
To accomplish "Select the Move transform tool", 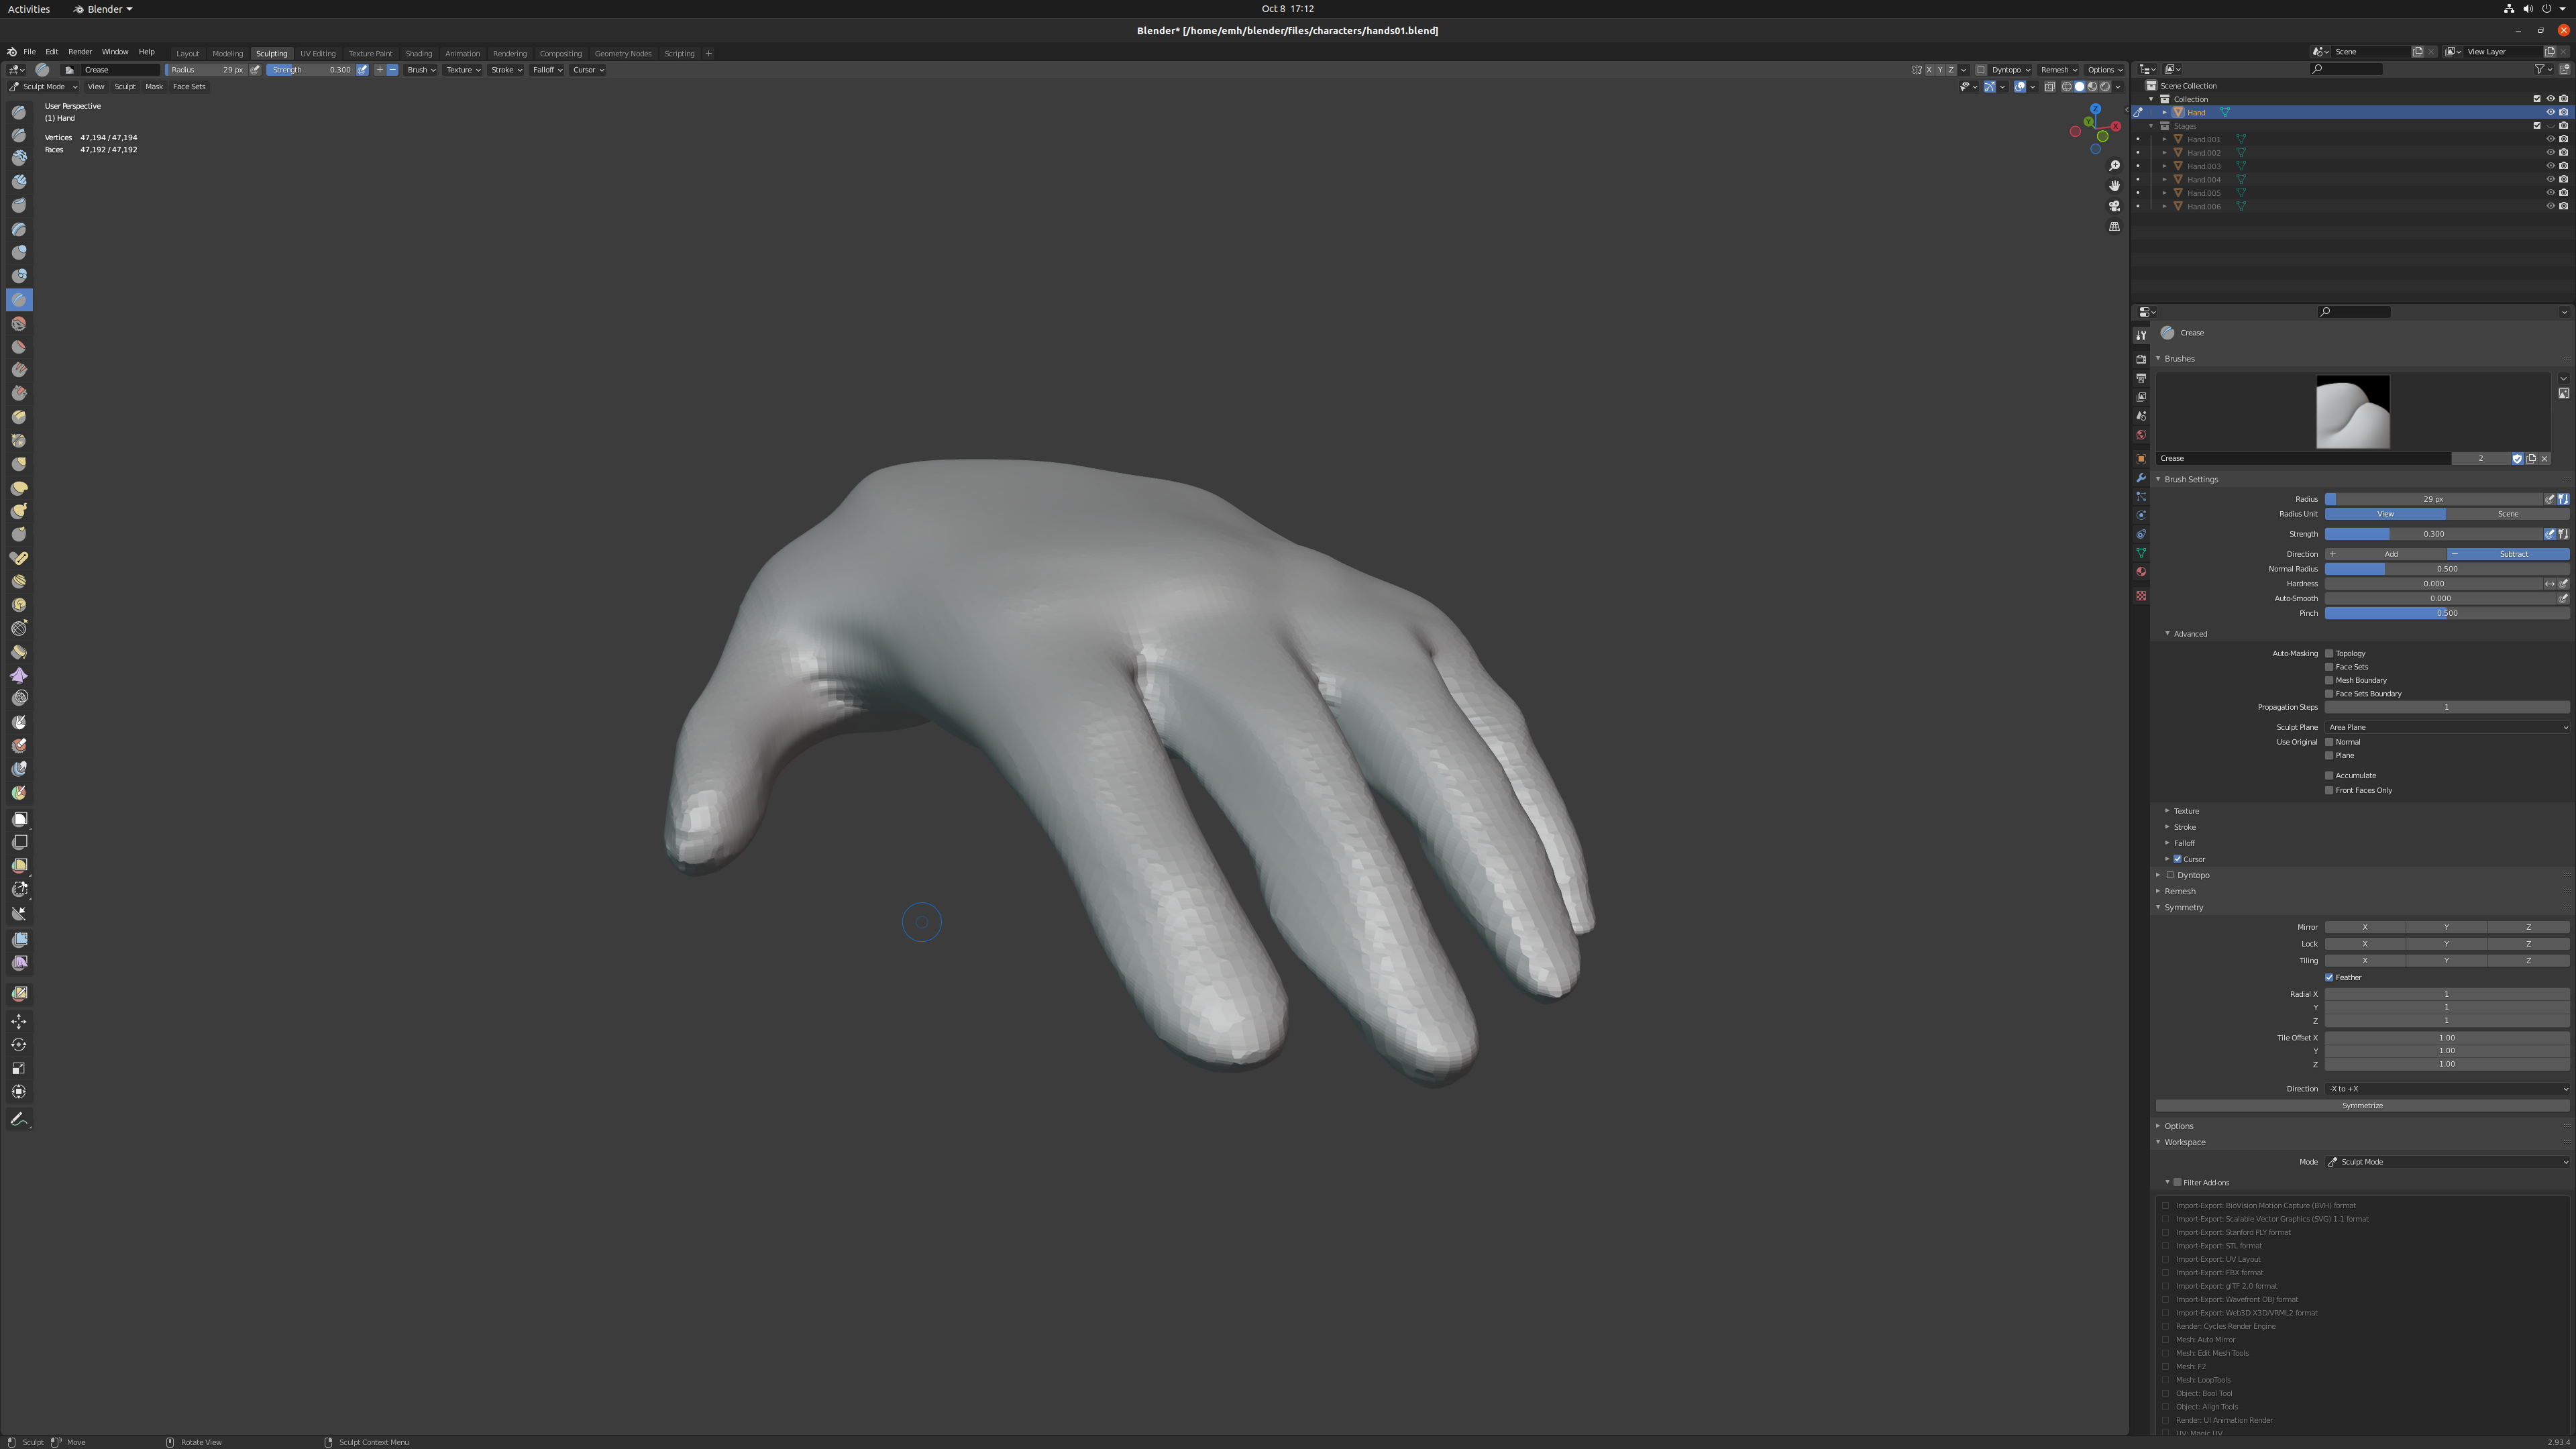I will point(19,1021).
